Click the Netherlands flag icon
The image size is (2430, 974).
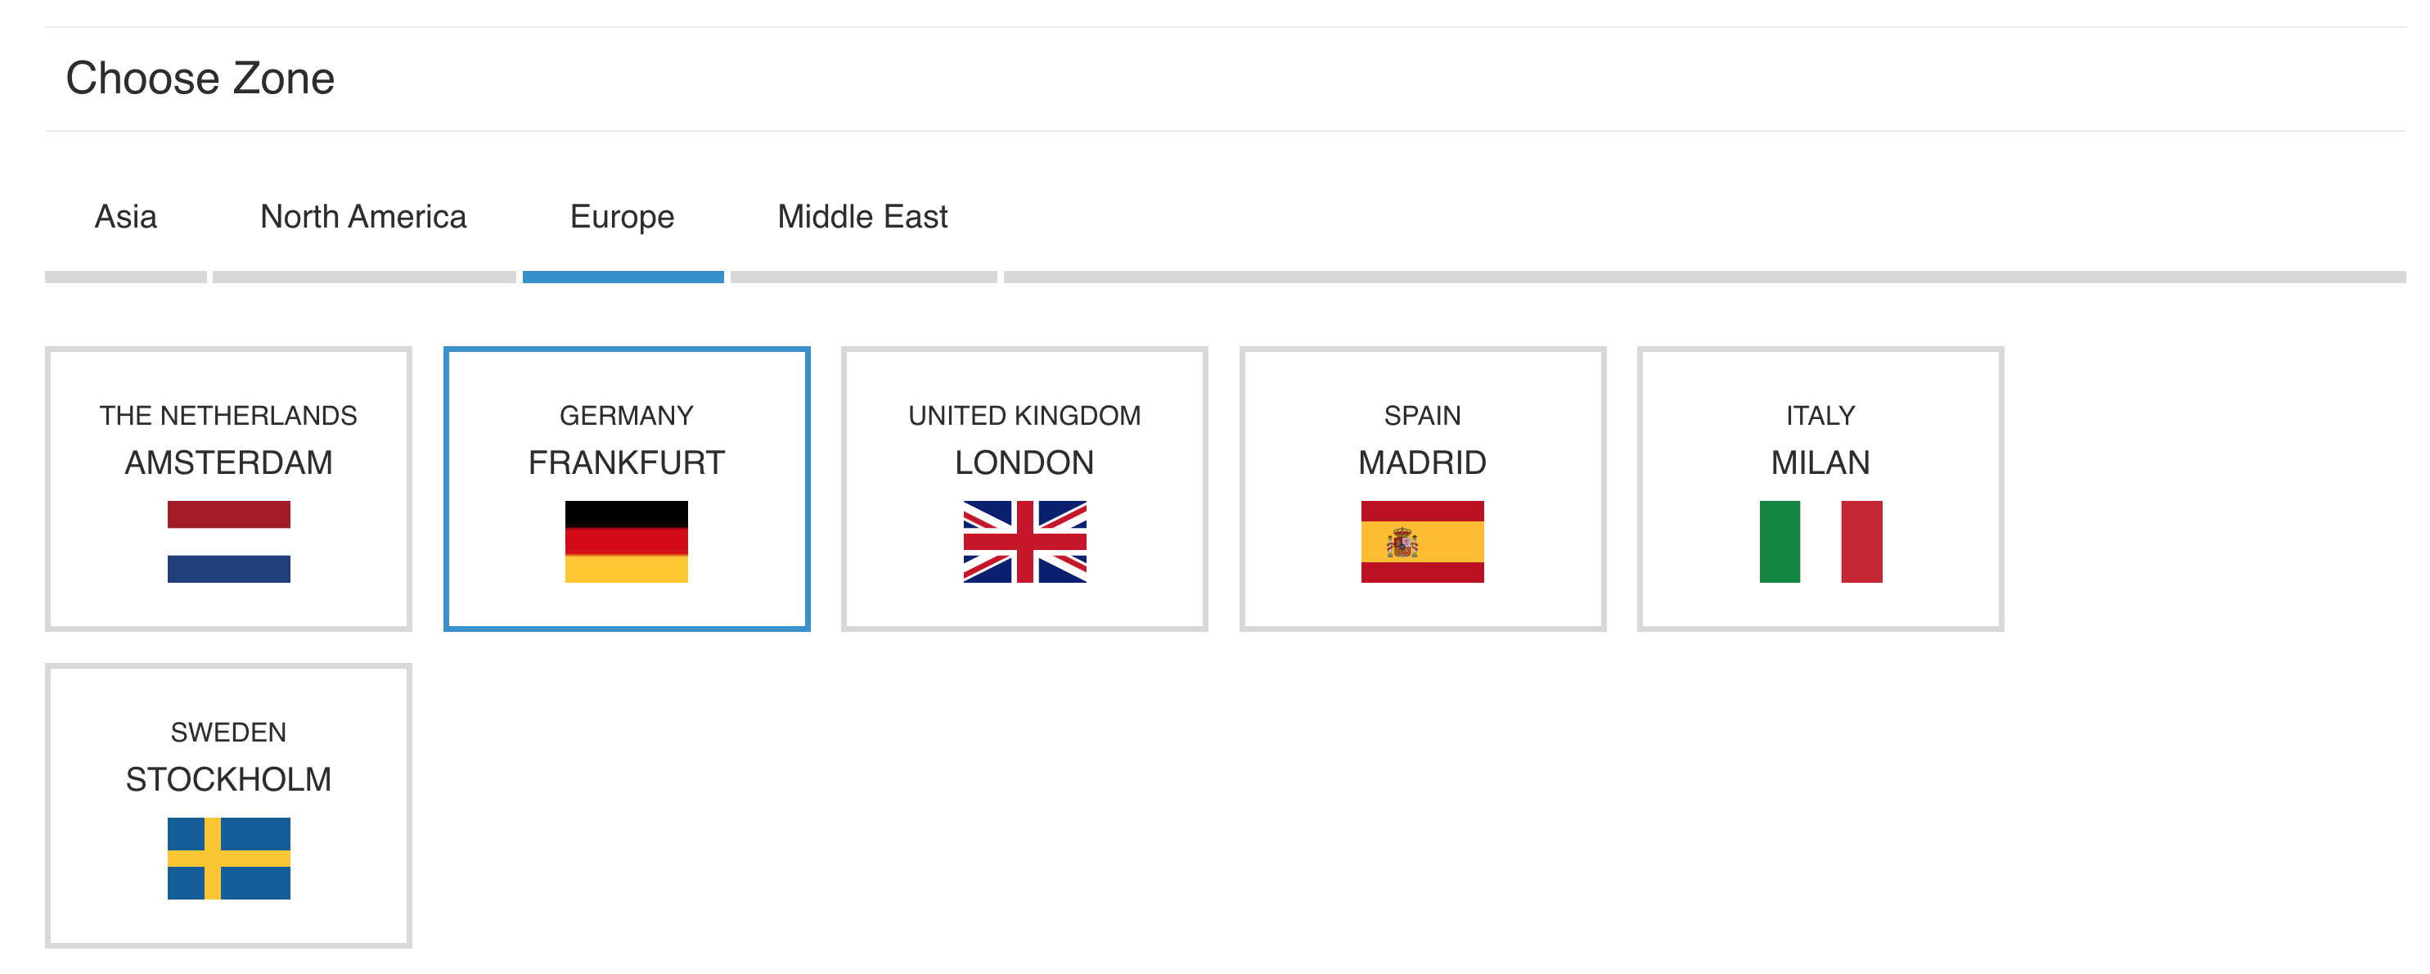tap(228, 542)
